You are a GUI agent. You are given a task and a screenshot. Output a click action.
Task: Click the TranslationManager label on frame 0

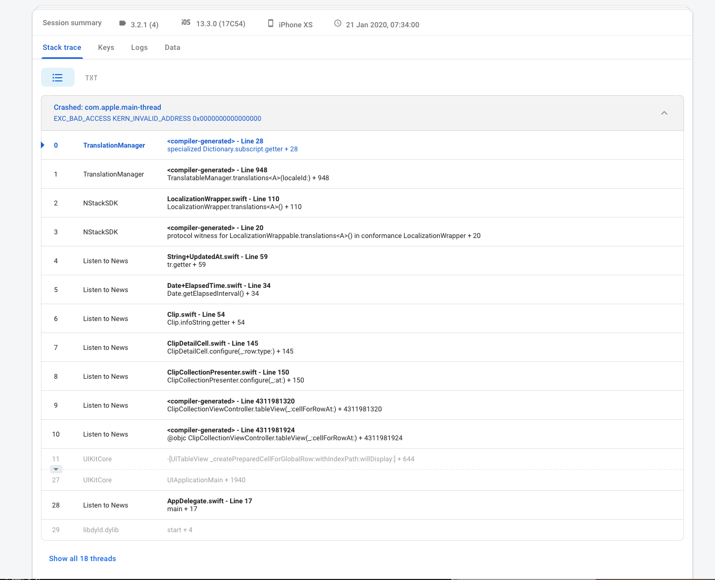tap(114, 145)
